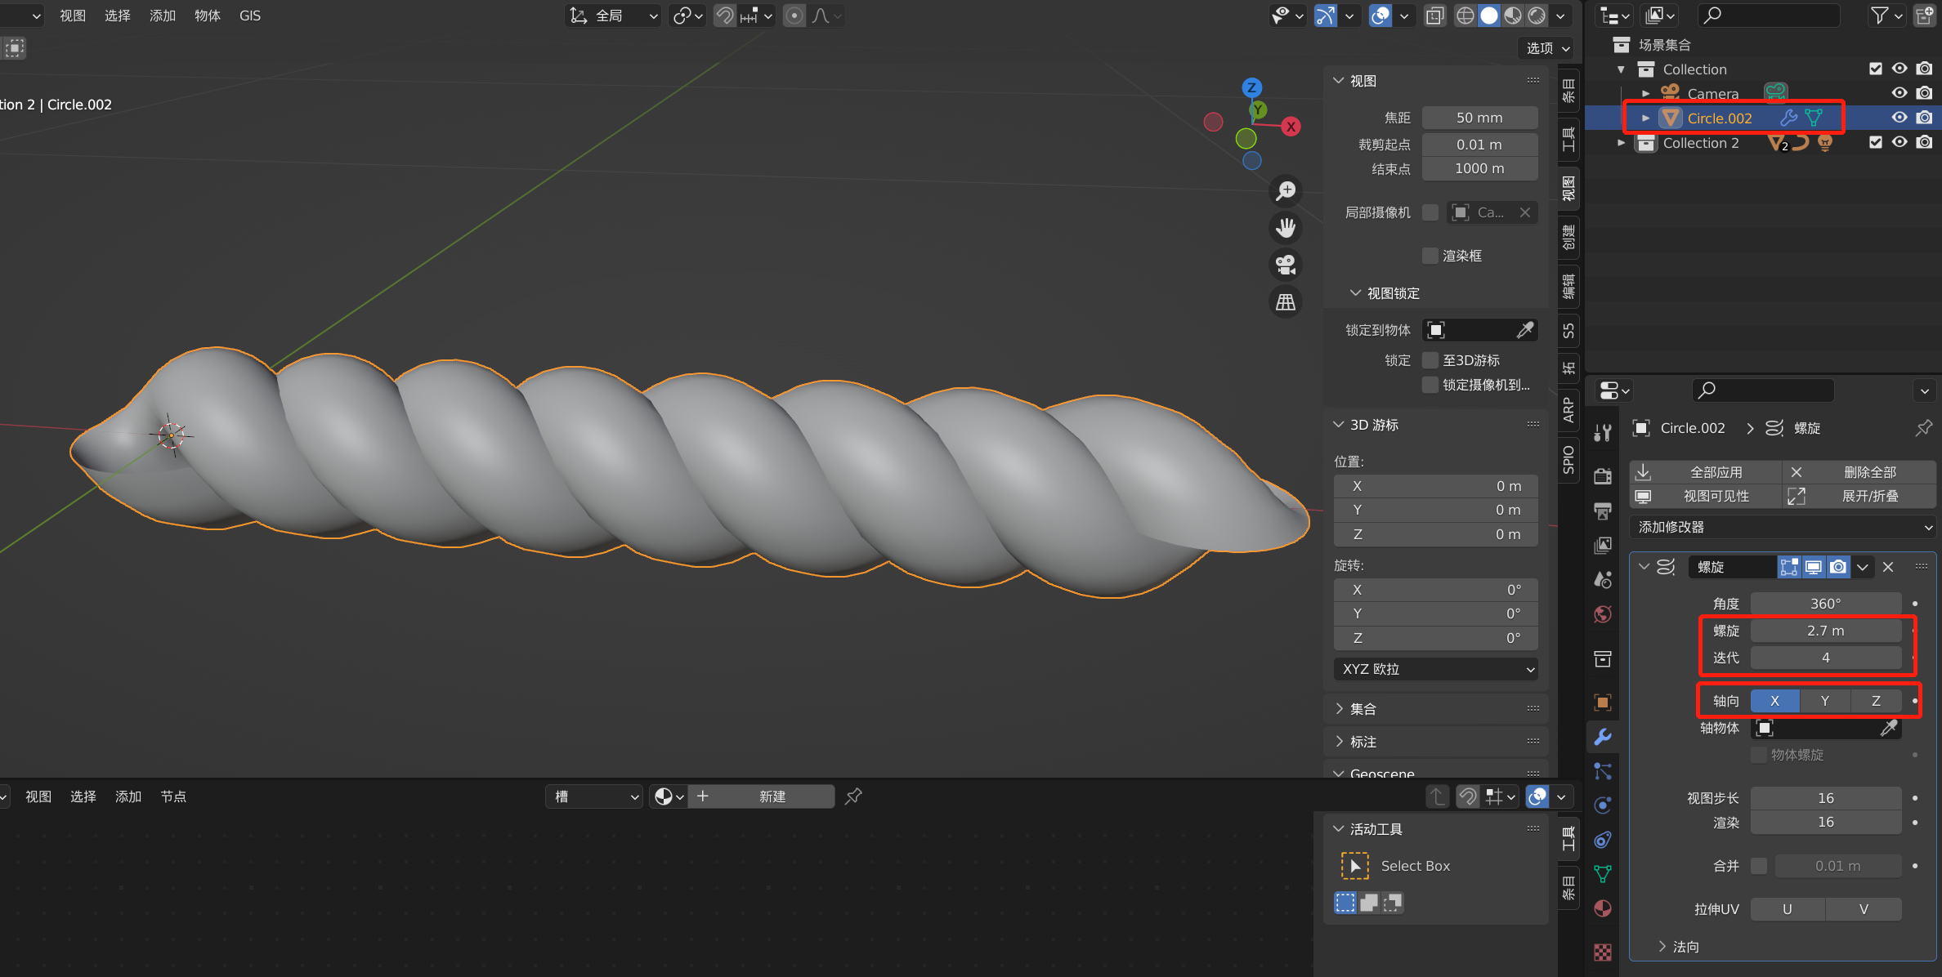Click the zoom magnifier viewport icon
This screenshot has width=1942, height=977.
(x=1286, y=190)
